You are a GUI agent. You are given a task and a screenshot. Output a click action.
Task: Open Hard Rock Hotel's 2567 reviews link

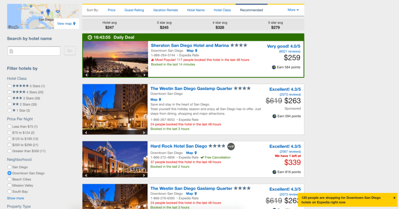290,151
